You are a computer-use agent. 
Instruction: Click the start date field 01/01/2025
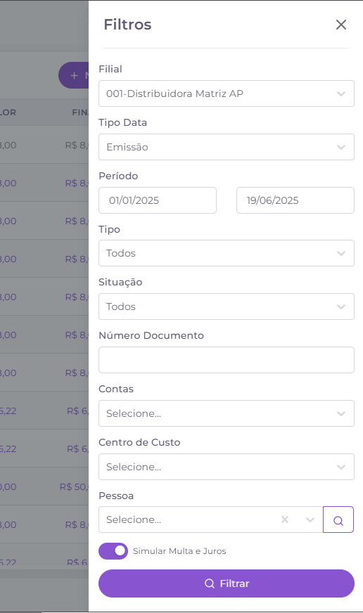(158, 200)
